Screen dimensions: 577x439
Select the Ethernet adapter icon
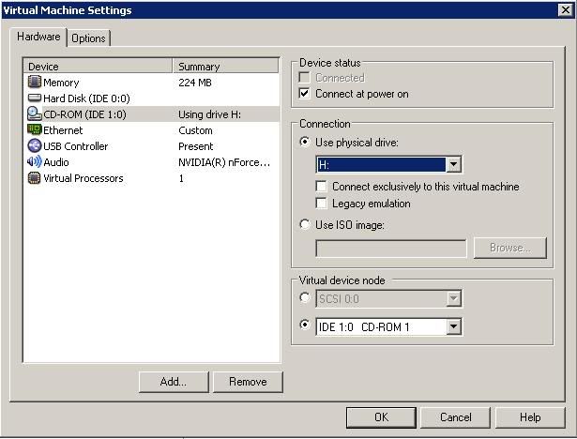[35, 130]
